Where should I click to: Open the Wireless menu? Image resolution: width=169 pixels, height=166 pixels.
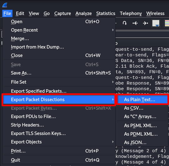point(155,13)
